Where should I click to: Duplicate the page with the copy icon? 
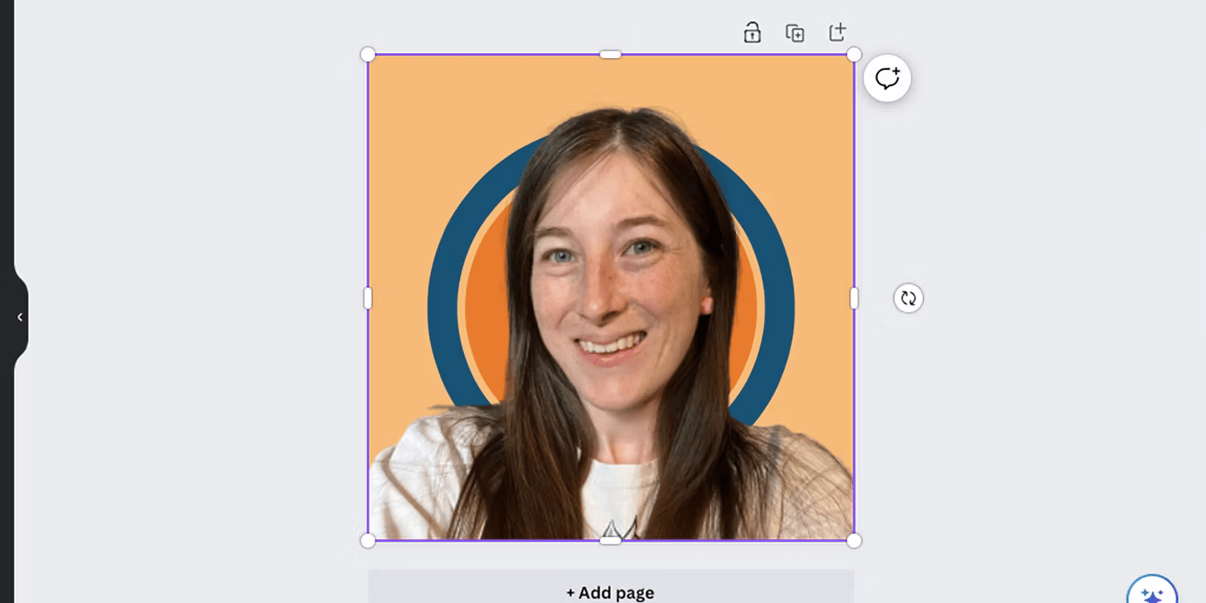click(x=794, y=33)
